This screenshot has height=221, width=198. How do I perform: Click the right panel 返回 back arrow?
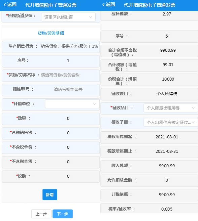click(x=108, y=5)
